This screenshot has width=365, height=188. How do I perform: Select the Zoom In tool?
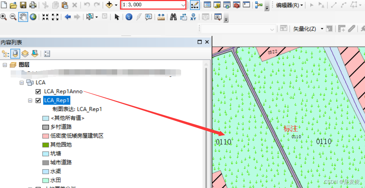[x=4, y=17]
